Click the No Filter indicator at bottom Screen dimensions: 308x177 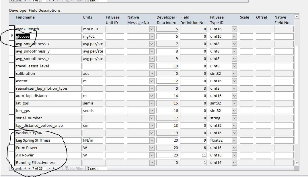(74, 168)
